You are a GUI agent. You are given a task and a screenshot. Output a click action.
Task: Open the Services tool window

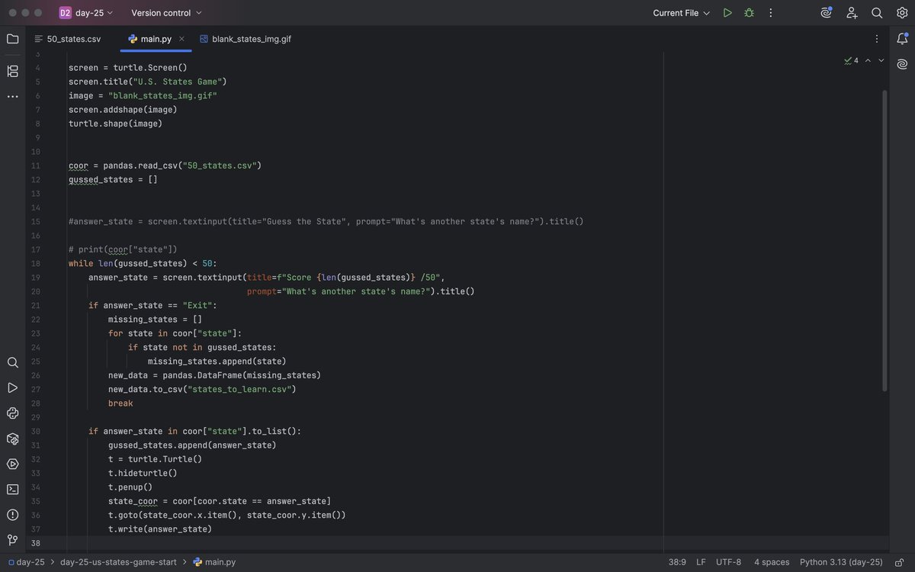12,464
